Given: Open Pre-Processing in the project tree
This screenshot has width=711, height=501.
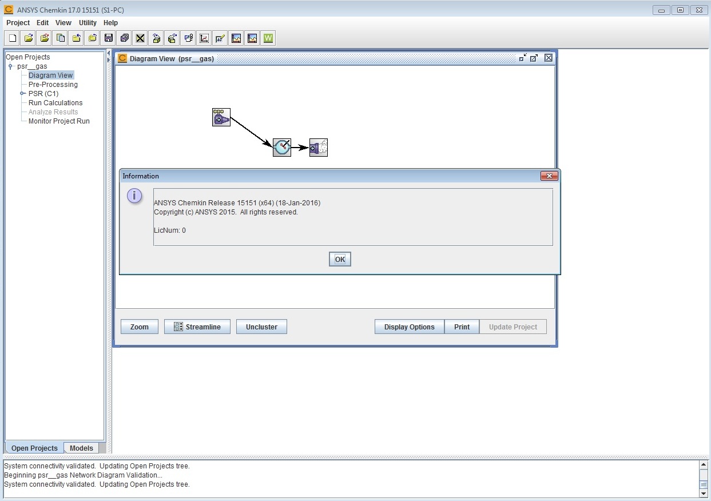Looking at the screenshot, I should tap(53, 85).
